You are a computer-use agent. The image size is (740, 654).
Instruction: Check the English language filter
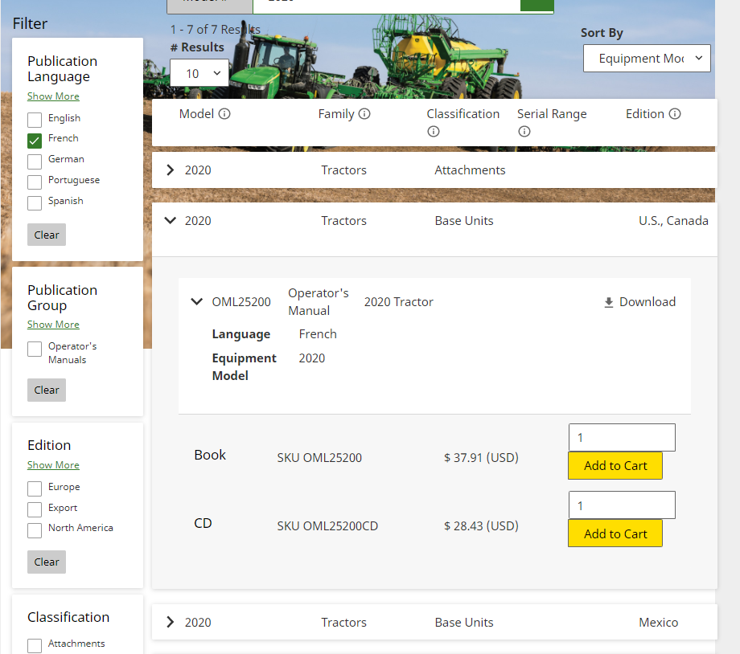(x=35, y=120)
